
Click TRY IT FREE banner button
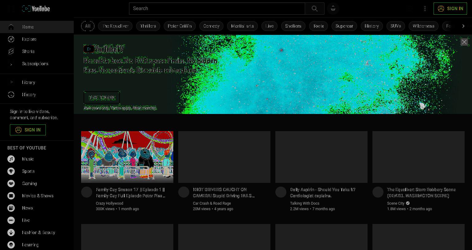(102, 98)
